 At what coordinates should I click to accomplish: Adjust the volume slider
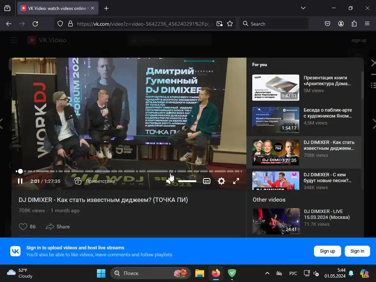pyautogui.click(x=187, y=181)
